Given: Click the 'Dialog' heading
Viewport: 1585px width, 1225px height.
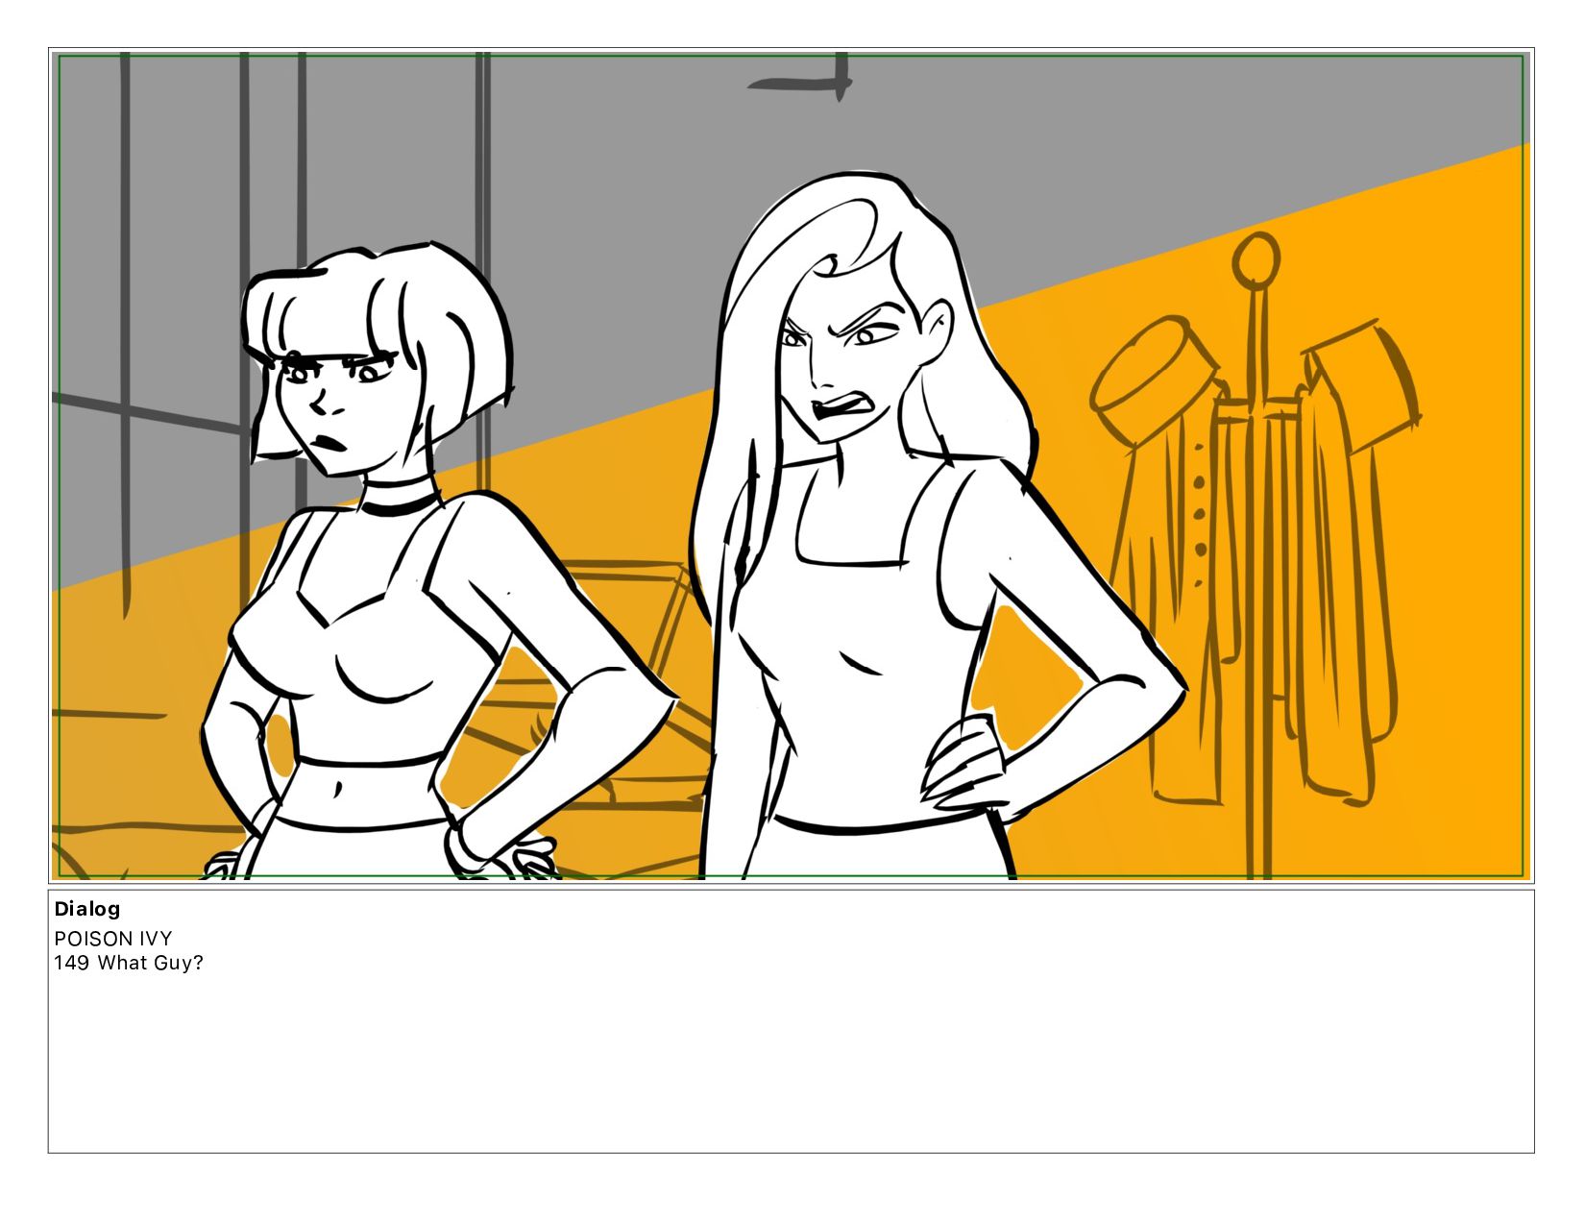Looking at the screenshot, I should pyautogui.click(x=87, y=909).
